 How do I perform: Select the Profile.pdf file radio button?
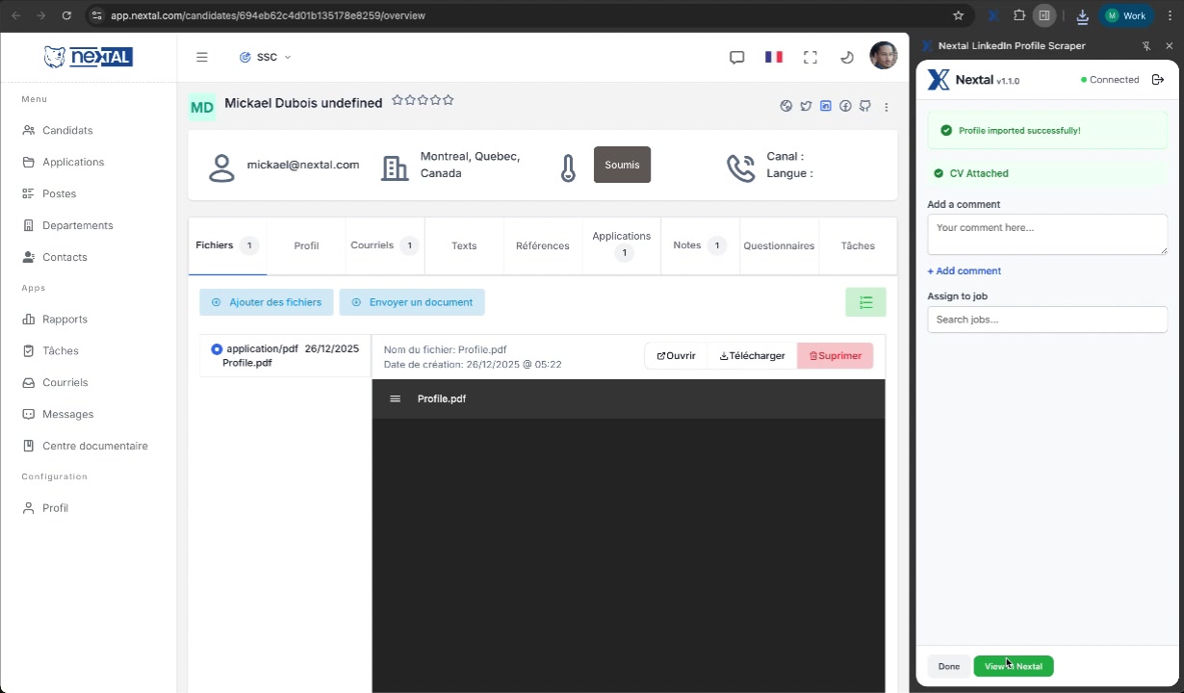click(217, 349)
